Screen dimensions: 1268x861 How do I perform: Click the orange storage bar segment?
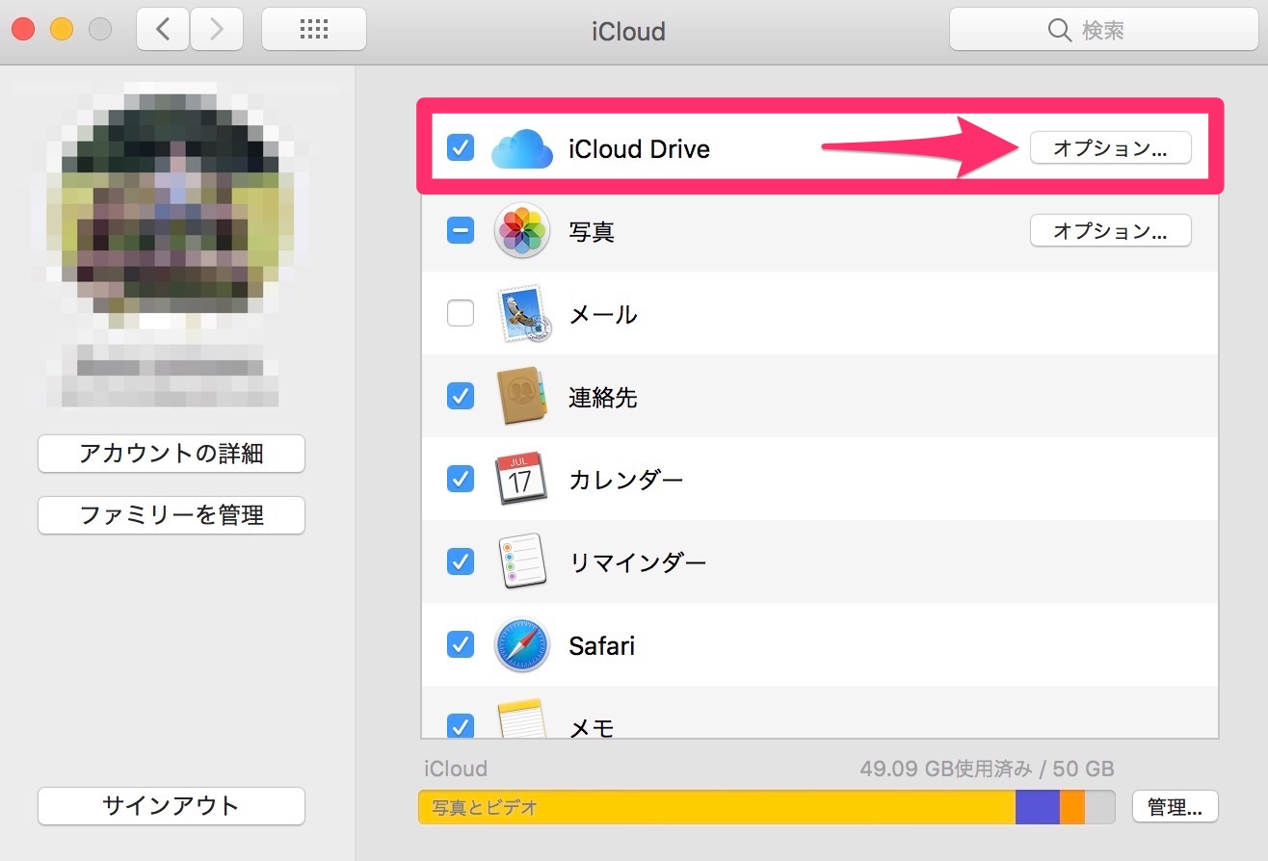coord(1072,807)
